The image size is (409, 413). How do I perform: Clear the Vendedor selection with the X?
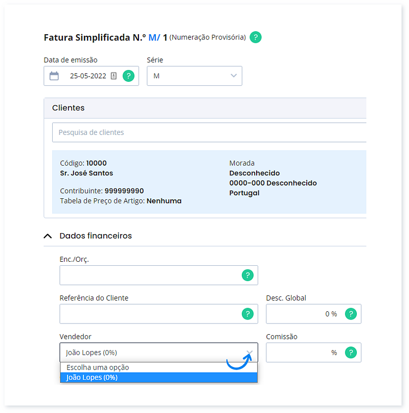[249, 352]
